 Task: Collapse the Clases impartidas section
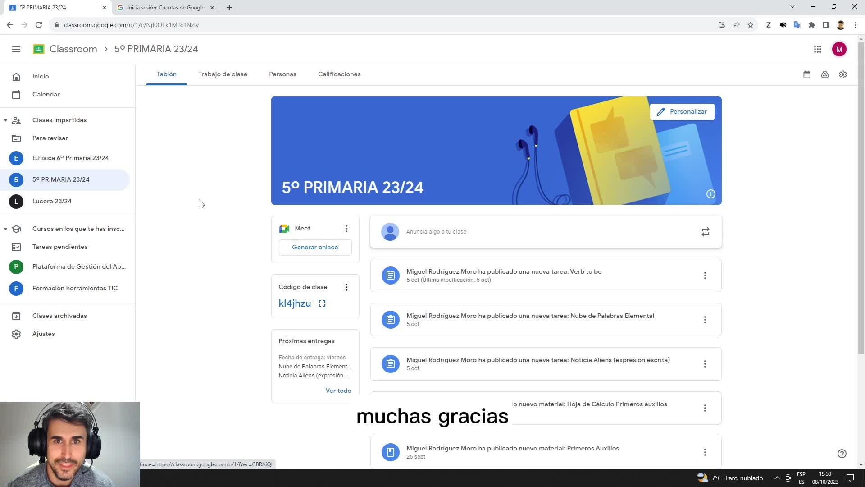pyautogui.click(x=5, y=120)
